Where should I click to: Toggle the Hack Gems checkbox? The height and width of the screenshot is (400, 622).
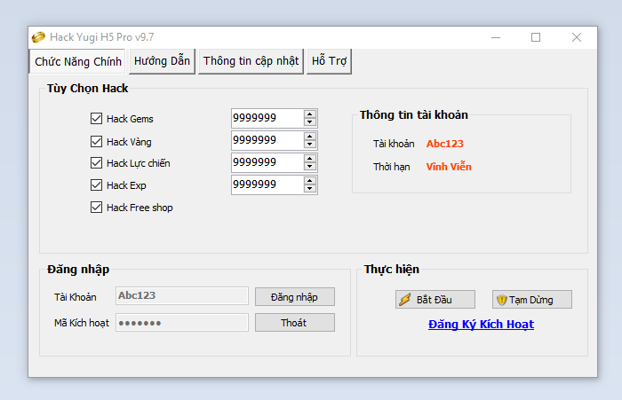pos(97,119)
